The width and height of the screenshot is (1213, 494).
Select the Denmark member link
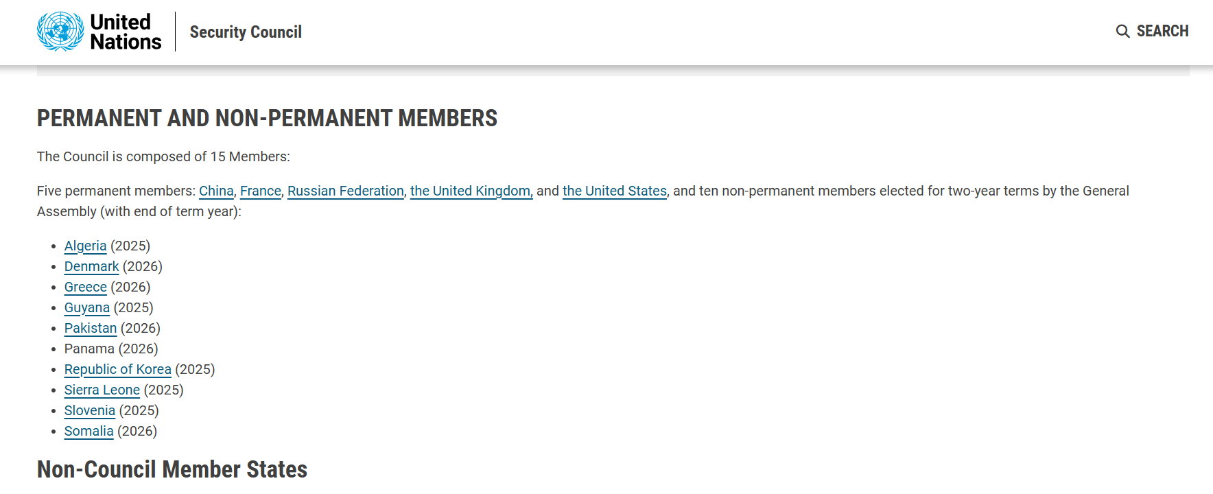[91, 266]
